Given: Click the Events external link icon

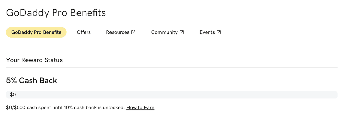Looking at the screenshot, I should tap(219, 32).
